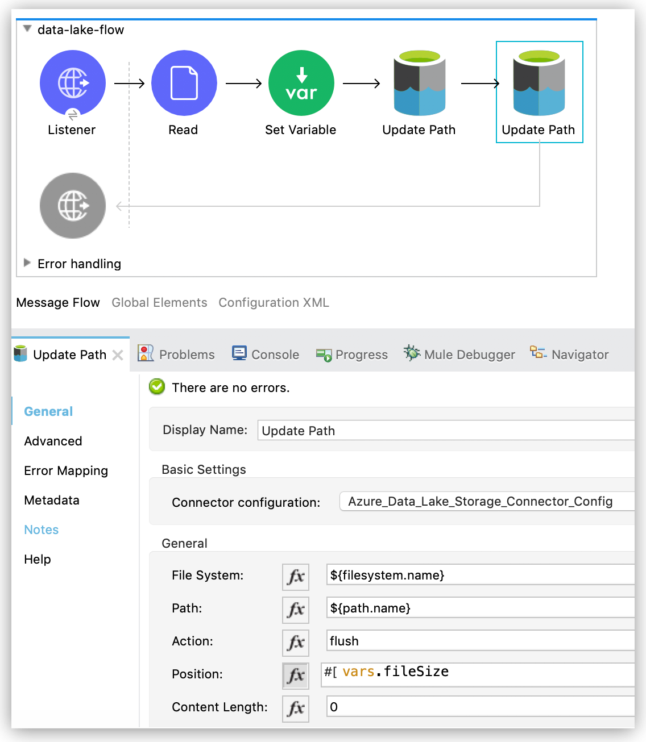Click the first Update Path connector
The width and height of the screenshot is (646, 742).
pyautogui.click(x=419, y=83)
